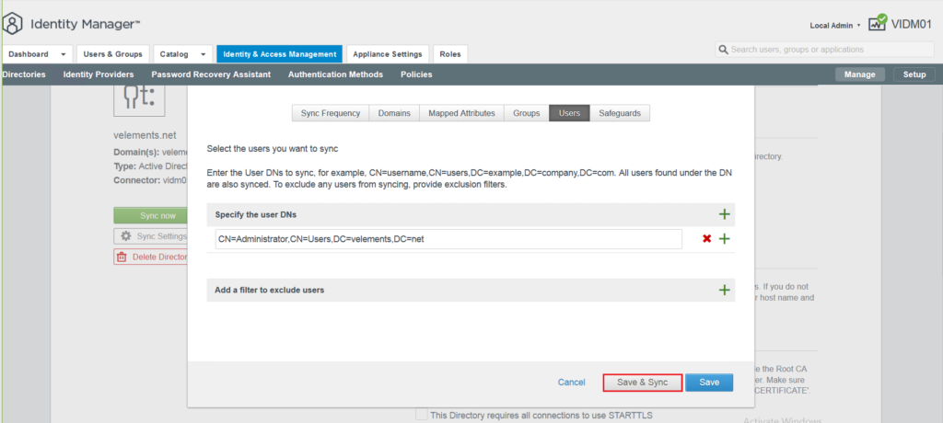Image resolution: width=943 pixels, height=423 pixels.
Task: Cancel the sync settings dialog
Action: tap(571, 383)
